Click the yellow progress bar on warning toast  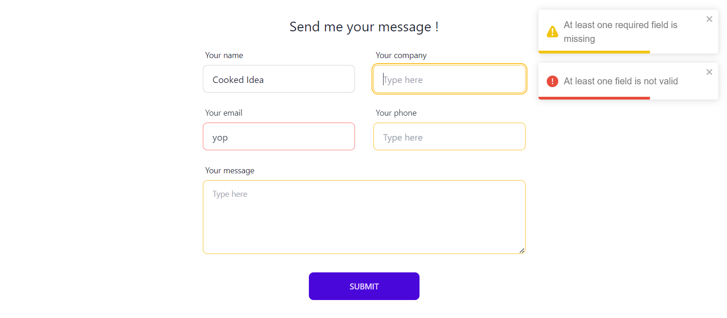(x=594, y=52)
